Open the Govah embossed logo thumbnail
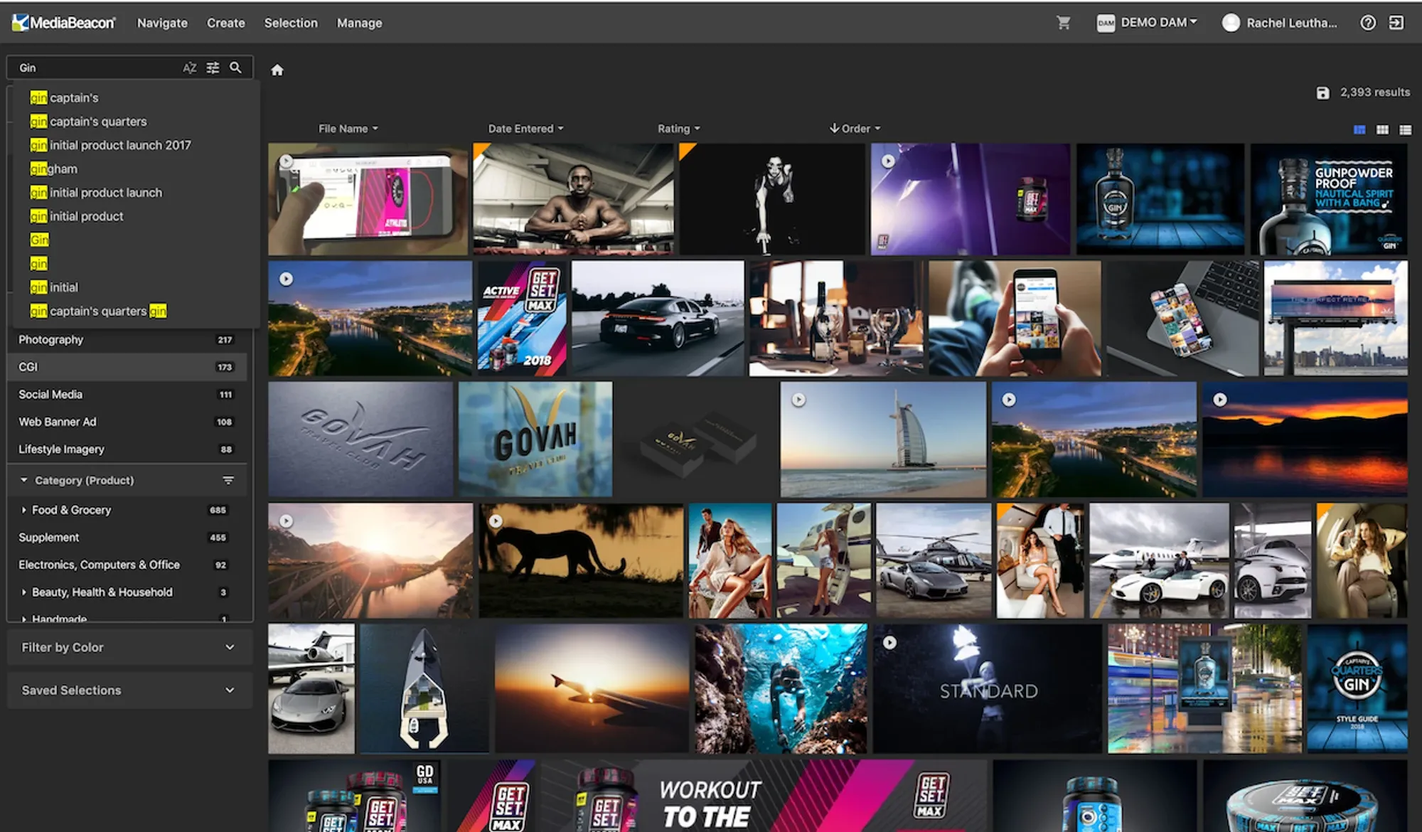Viewport: 1422px width, 832px height. click(360, 439)
